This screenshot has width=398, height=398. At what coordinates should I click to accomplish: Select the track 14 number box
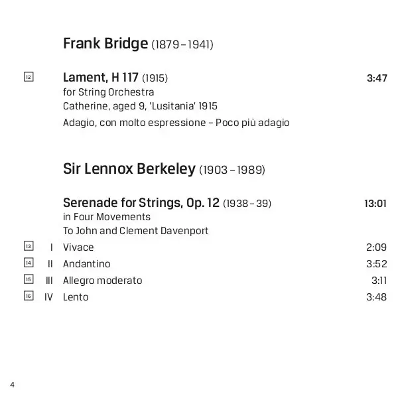(29, 263)
